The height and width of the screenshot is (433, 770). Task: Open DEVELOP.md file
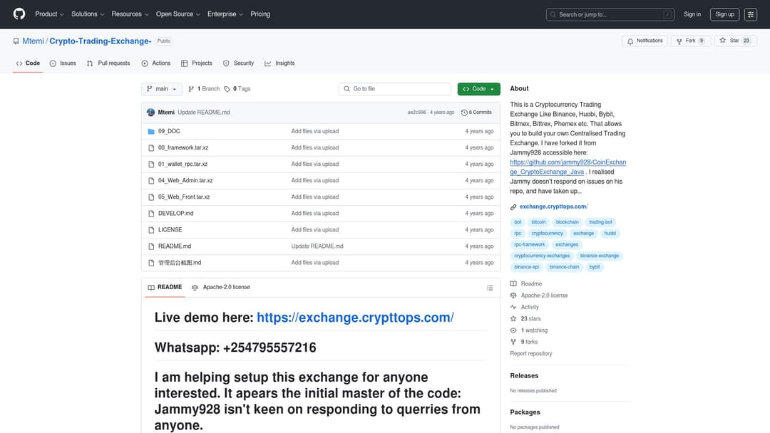point(176,214)
